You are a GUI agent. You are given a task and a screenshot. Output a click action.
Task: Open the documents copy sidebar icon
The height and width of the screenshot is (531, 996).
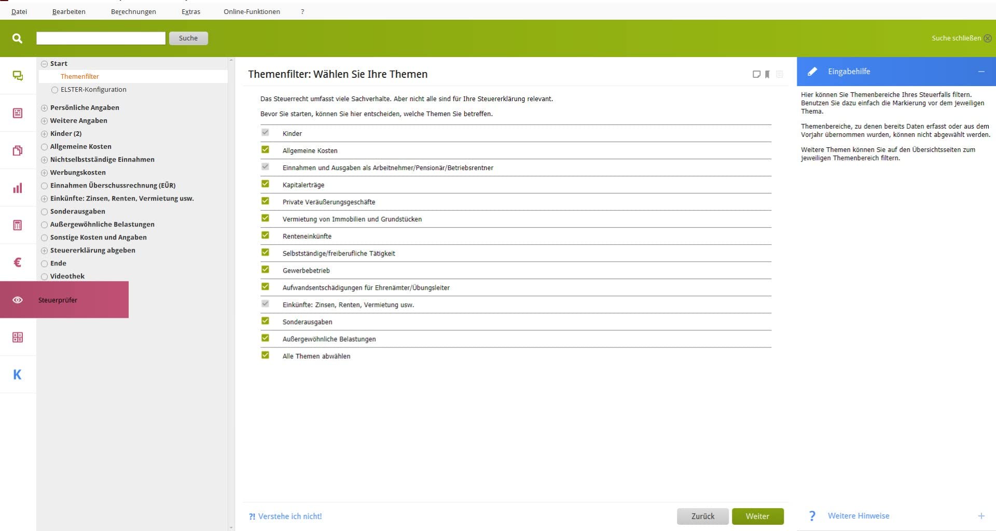point(18,150)
